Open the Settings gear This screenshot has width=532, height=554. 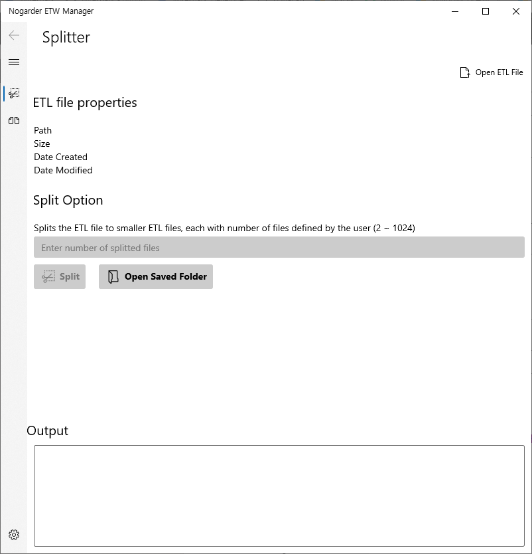point(14,535)
